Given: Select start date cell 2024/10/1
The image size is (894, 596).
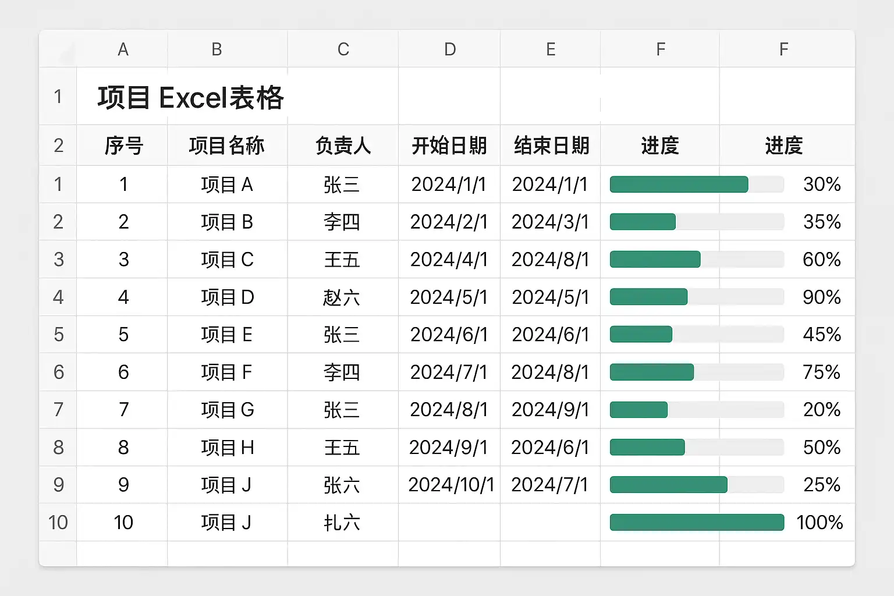Looking at the screenshot, I should tap(450, 485).
